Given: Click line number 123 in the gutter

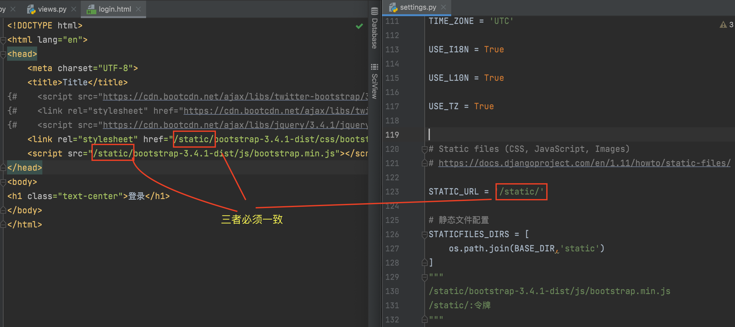Looking at the screenshot, I should [392, 192].
